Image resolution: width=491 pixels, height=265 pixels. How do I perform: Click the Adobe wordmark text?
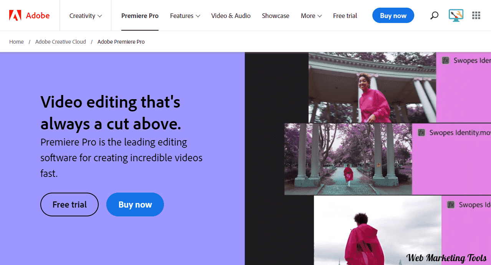(x=38, y=16)
